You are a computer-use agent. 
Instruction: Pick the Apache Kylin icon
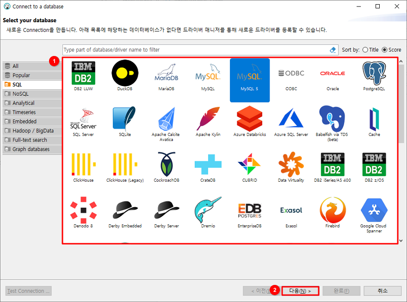(208, 122)
